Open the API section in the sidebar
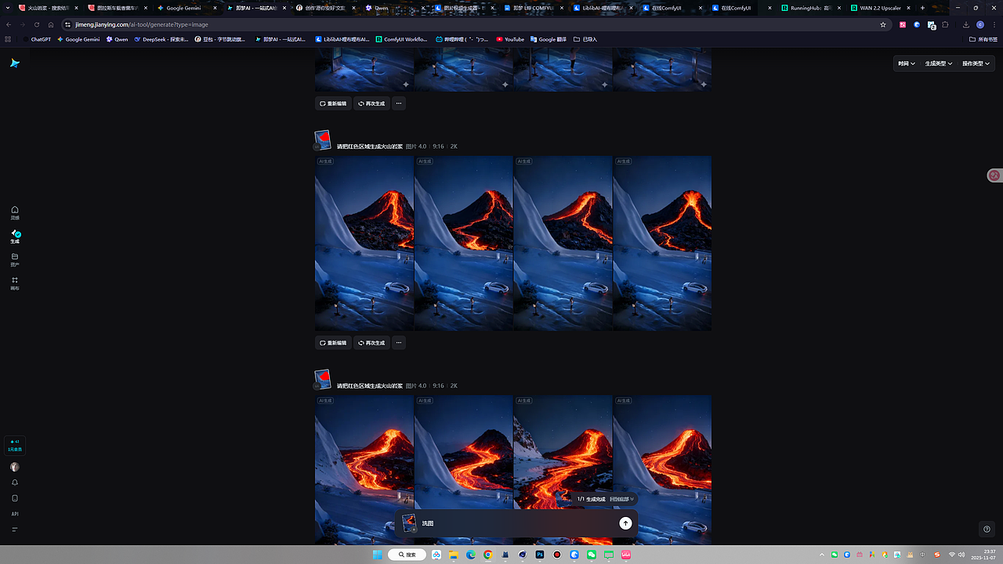1003x564 pixels. coord(14,514)
